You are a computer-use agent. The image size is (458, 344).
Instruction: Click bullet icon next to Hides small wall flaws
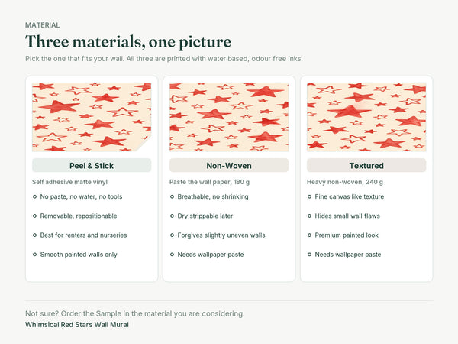pos(309,216)
